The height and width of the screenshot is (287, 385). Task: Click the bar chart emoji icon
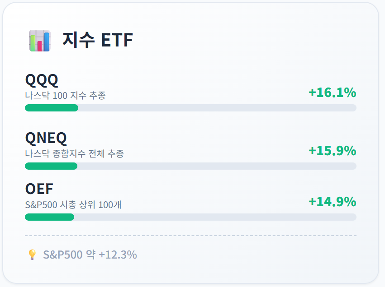pos(40,41)
